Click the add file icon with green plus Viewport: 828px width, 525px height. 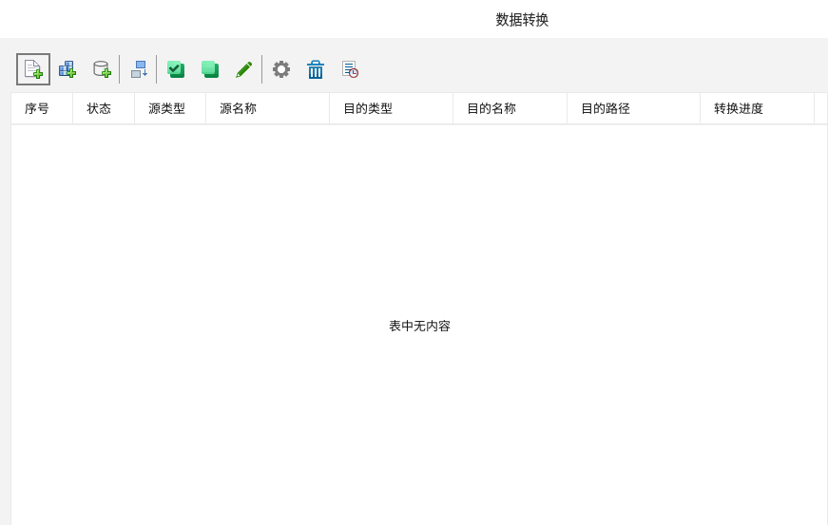pyautogui.click(x=33, y=69)
